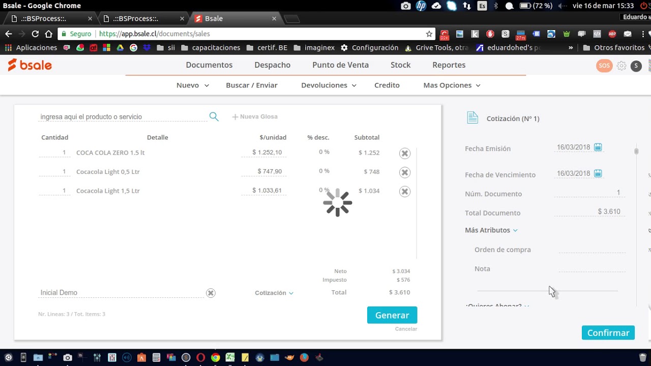This screenshot has height=366, width=651.
Task: Click the Cotización document icon
Action: 472,118
